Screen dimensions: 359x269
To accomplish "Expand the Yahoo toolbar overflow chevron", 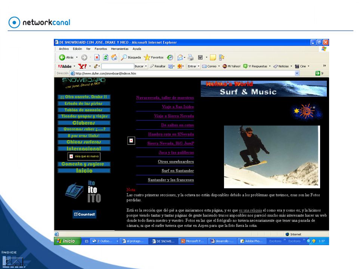I will pos(325,66).
